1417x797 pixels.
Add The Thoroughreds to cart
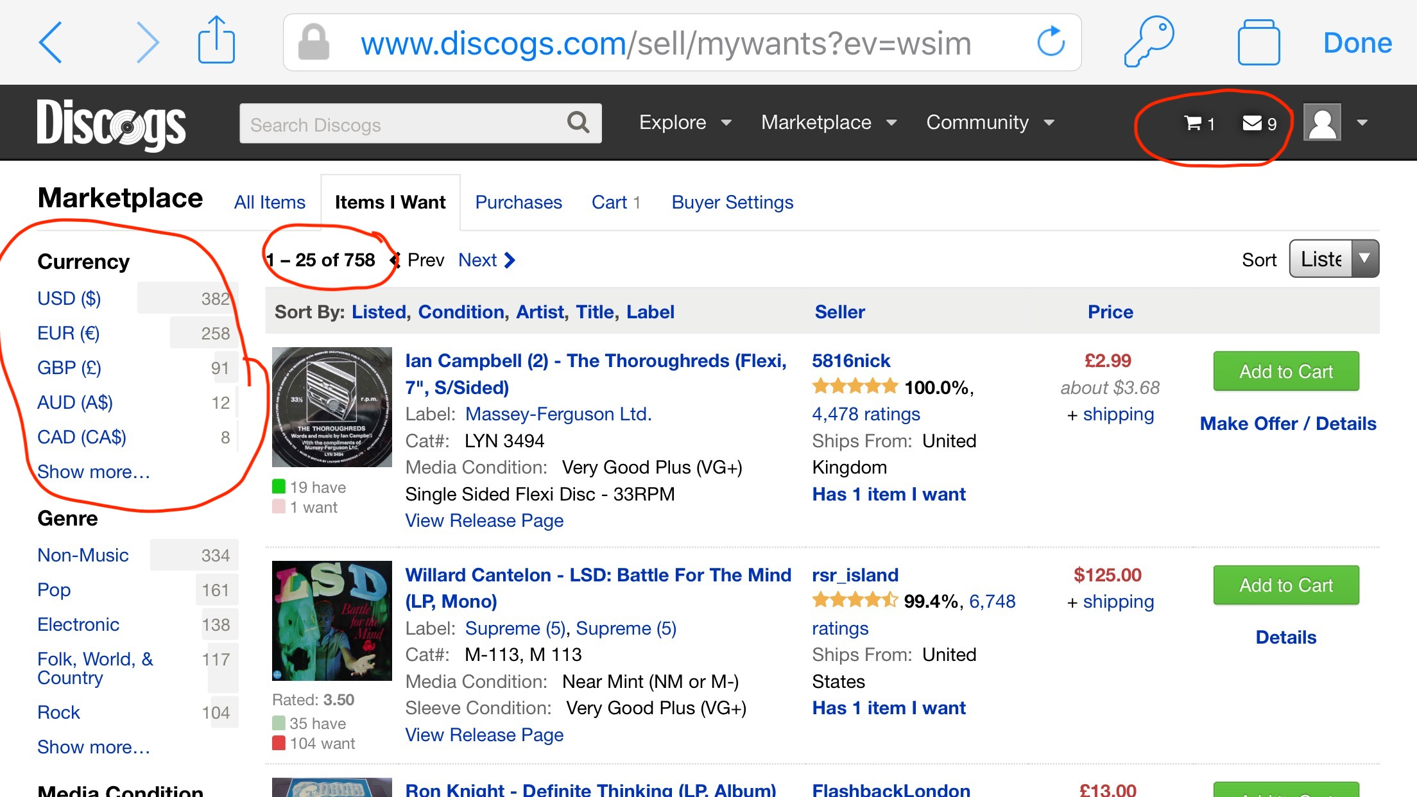pyautogui.click(x=1286, y=371)
